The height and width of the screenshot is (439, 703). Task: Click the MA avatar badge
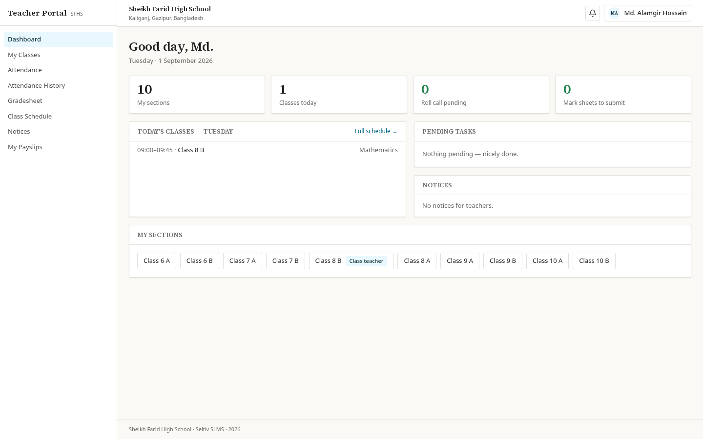tap(614, 13)
